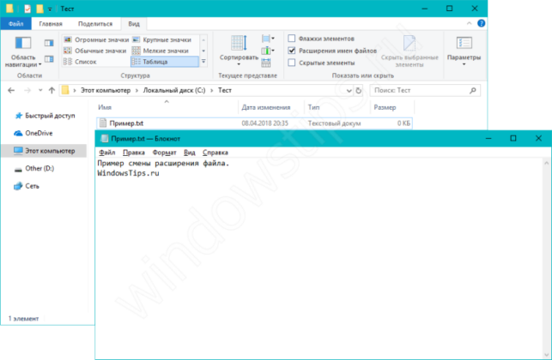The width and height of the screenshot is (552, 360).
Task: Open quick access toolbar customize arrow
Action: pyautogui.click(x=50, y=9)
